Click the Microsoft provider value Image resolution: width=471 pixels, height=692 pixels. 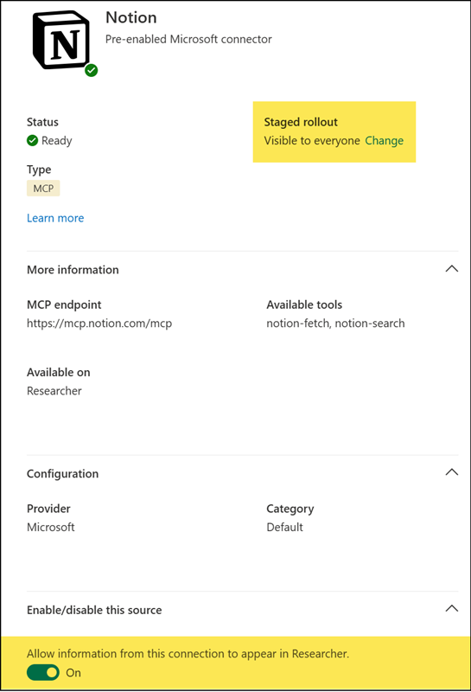(x=51, y=527)
